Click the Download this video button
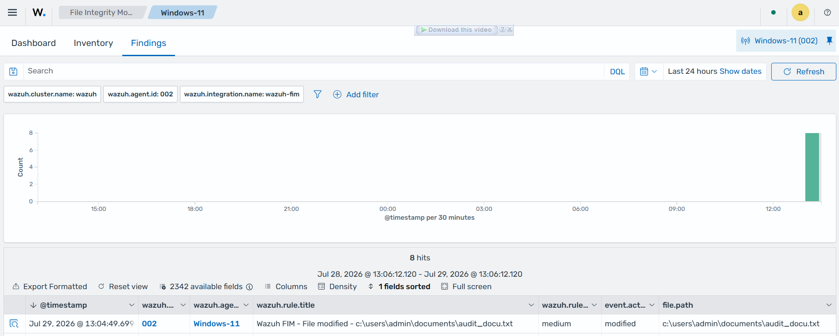839x336 pixels. tap(456, 30)
